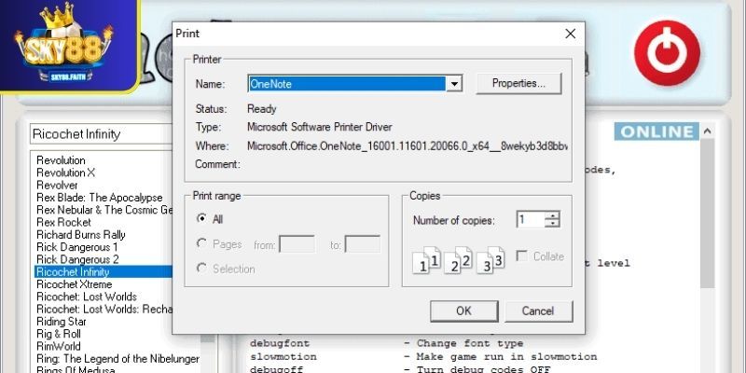Click the Number of copies field
The image size is (746, 373).
point(530,220)
